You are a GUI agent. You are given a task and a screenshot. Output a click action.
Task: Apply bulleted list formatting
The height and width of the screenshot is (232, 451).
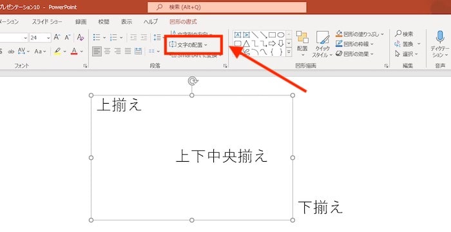point(97,37)
